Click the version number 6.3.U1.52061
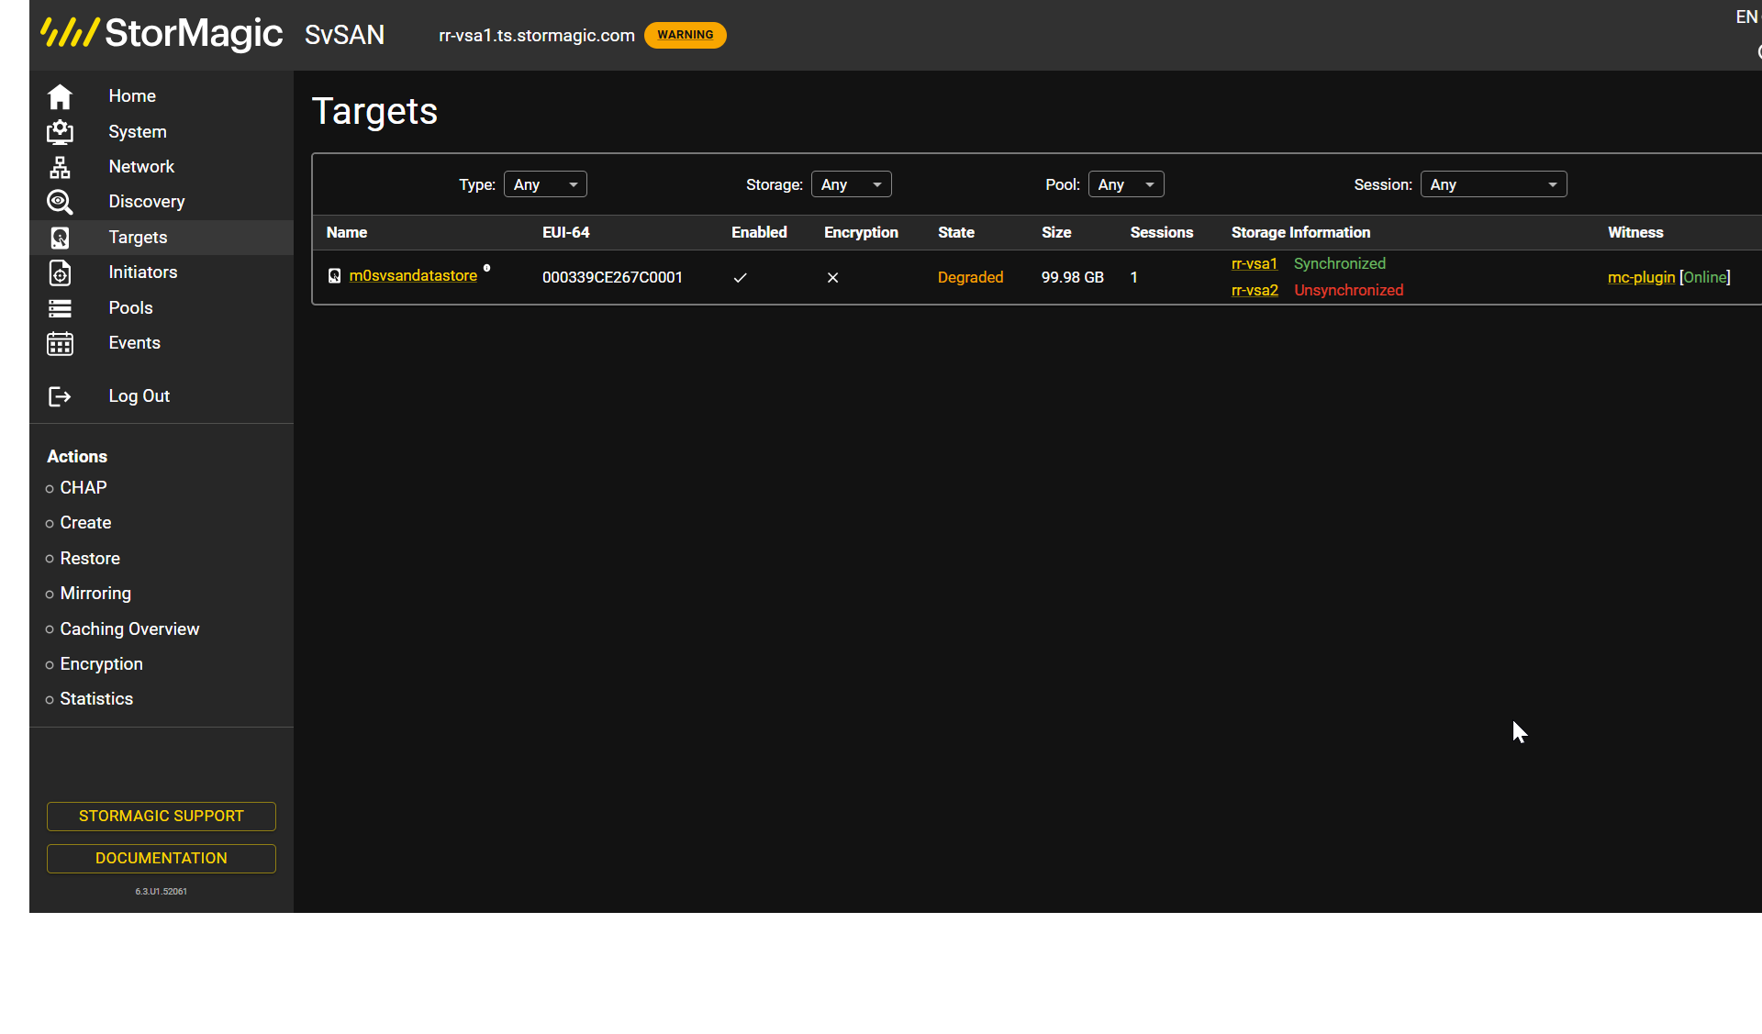The height and width of the screenshot is (1034, 1762). [x=162, y=892]
